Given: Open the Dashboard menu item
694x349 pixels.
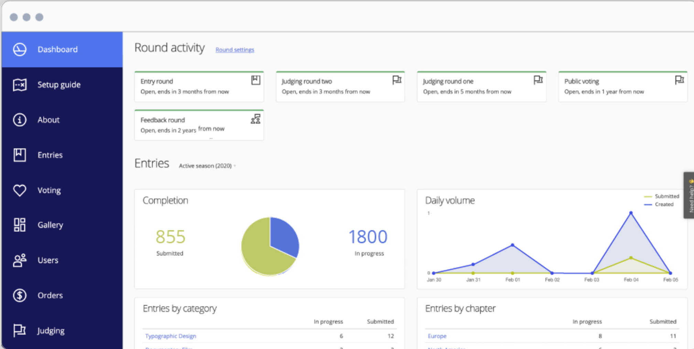Looking at the screenshot, I should pos(62,49).
